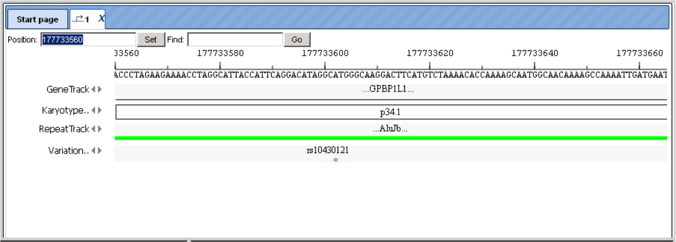Click GeneTrack left arrow
Image resolution: width=676 pixels, height=242 pixels.
93,90
